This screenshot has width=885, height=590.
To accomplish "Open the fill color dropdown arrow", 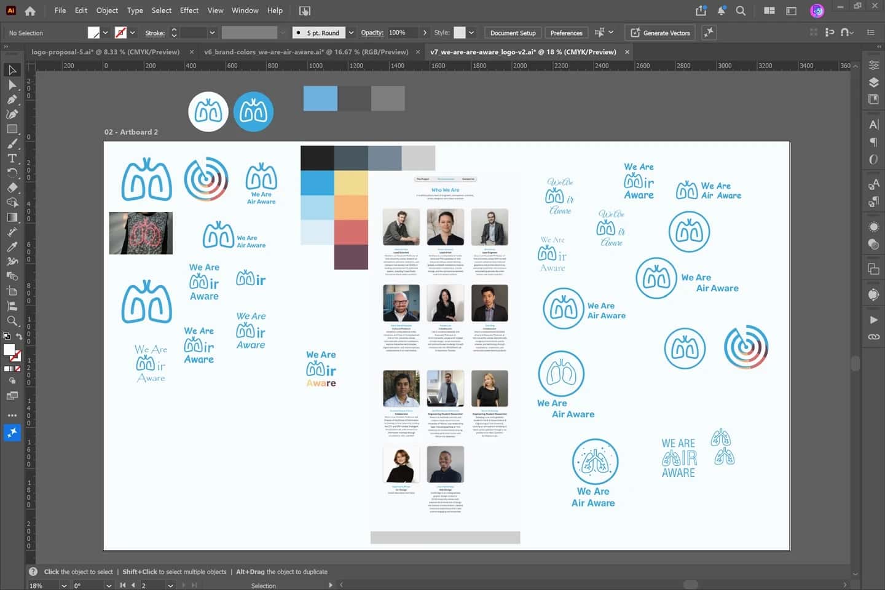I will point(105,33).
